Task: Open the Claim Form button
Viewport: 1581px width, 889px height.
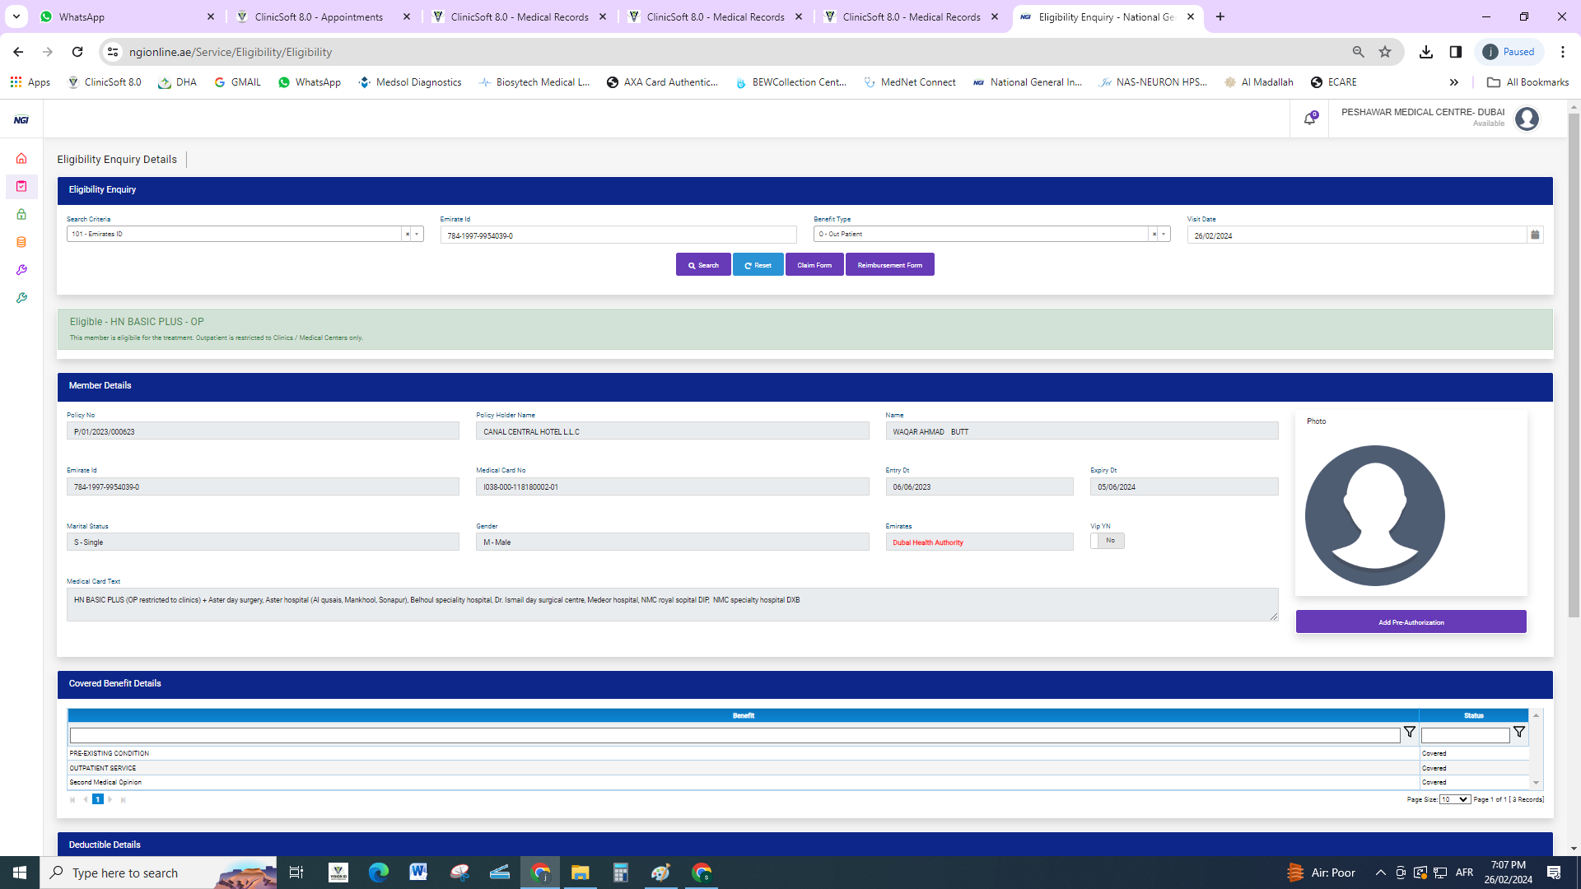Action: tap(814, 265)
